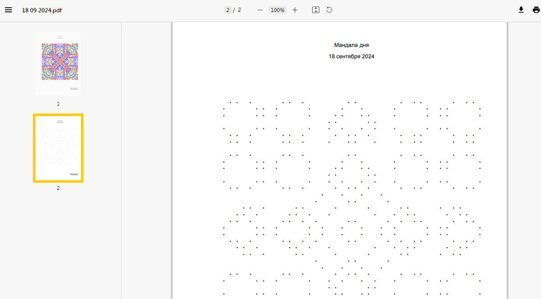This screenshot has height=299, width=541.
Task: Download the PDF file
Action: [521, 10]
